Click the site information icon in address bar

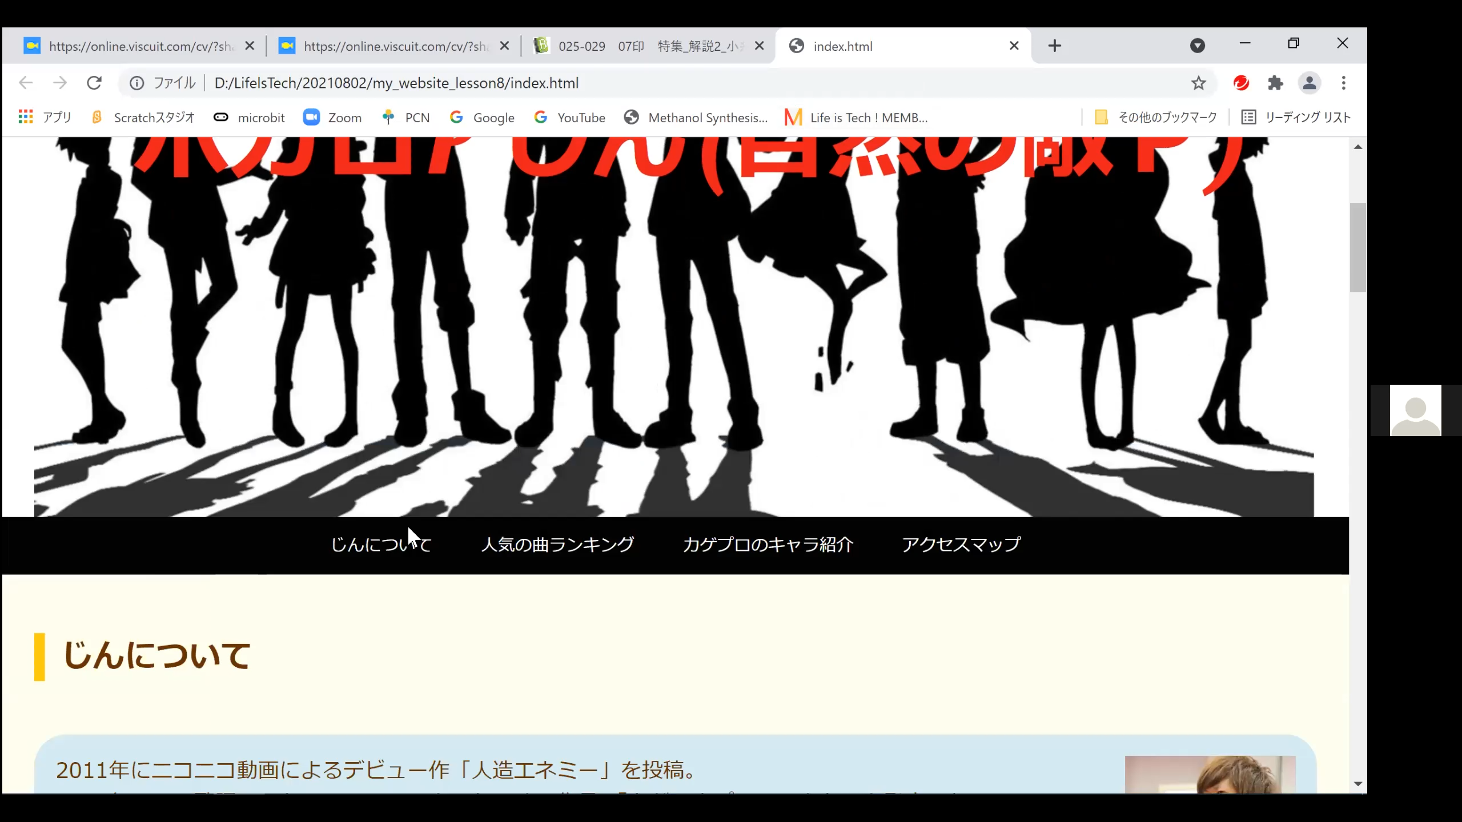136,83
